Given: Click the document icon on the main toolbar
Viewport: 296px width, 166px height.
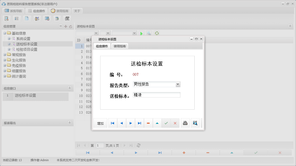Looking at the screenshot, I should [27, 18].
